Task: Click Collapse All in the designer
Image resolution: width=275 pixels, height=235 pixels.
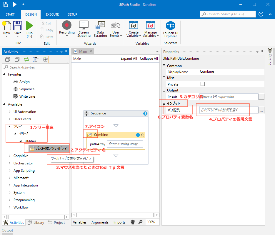Action: [x=149, y=59]
